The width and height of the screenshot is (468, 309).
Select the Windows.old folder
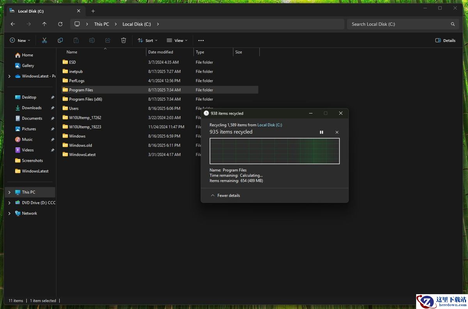(x=80, y=145)
